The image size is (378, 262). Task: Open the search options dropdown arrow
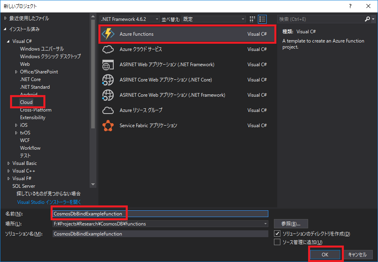point(373,19)
